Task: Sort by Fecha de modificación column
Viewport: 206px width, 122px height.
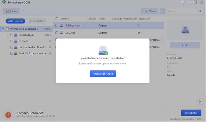Action: [125, 19]
